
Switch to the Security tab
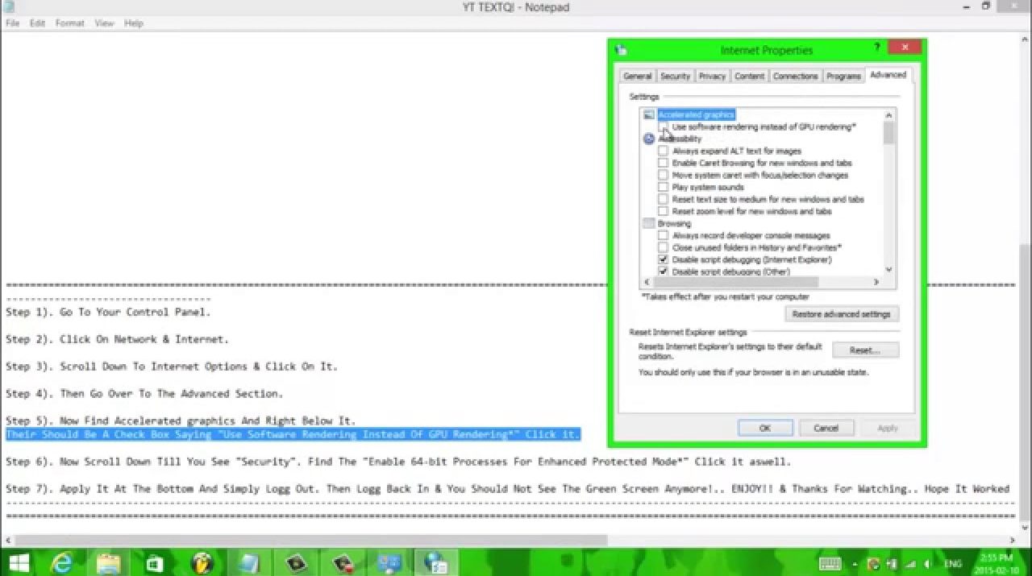pyautogui.click(x=675, y=76)
